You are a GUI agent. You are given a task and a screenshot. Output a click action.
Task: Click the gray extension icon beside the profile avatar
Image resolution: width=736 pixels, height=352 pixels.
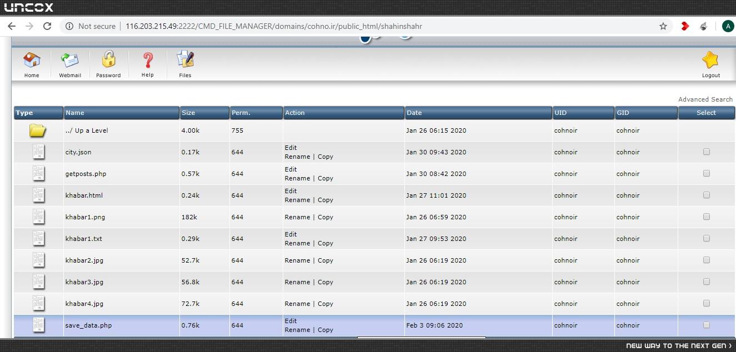[x=703, y=26]
